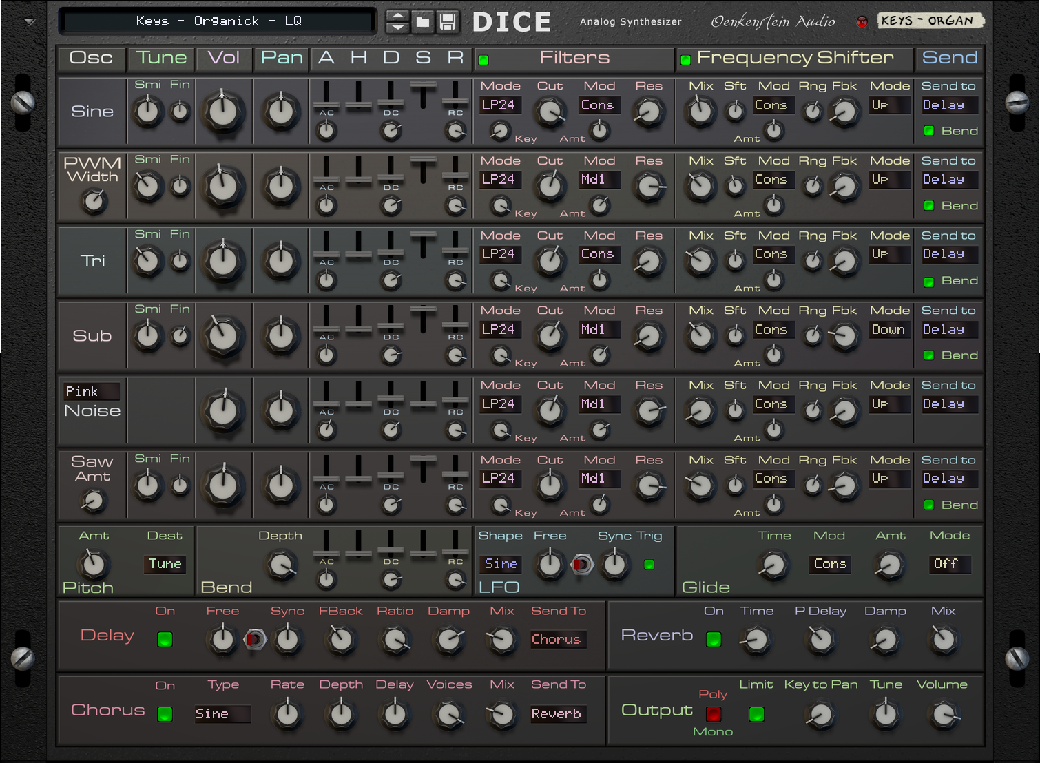Open Tri row frequency shifter Mod selector
This screenshot has height=763, width=1040.
773,254
